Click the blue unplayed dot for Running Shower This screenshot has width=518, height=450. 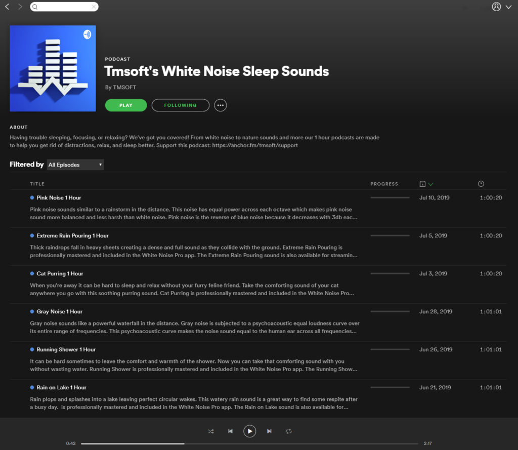pos(32,349)
